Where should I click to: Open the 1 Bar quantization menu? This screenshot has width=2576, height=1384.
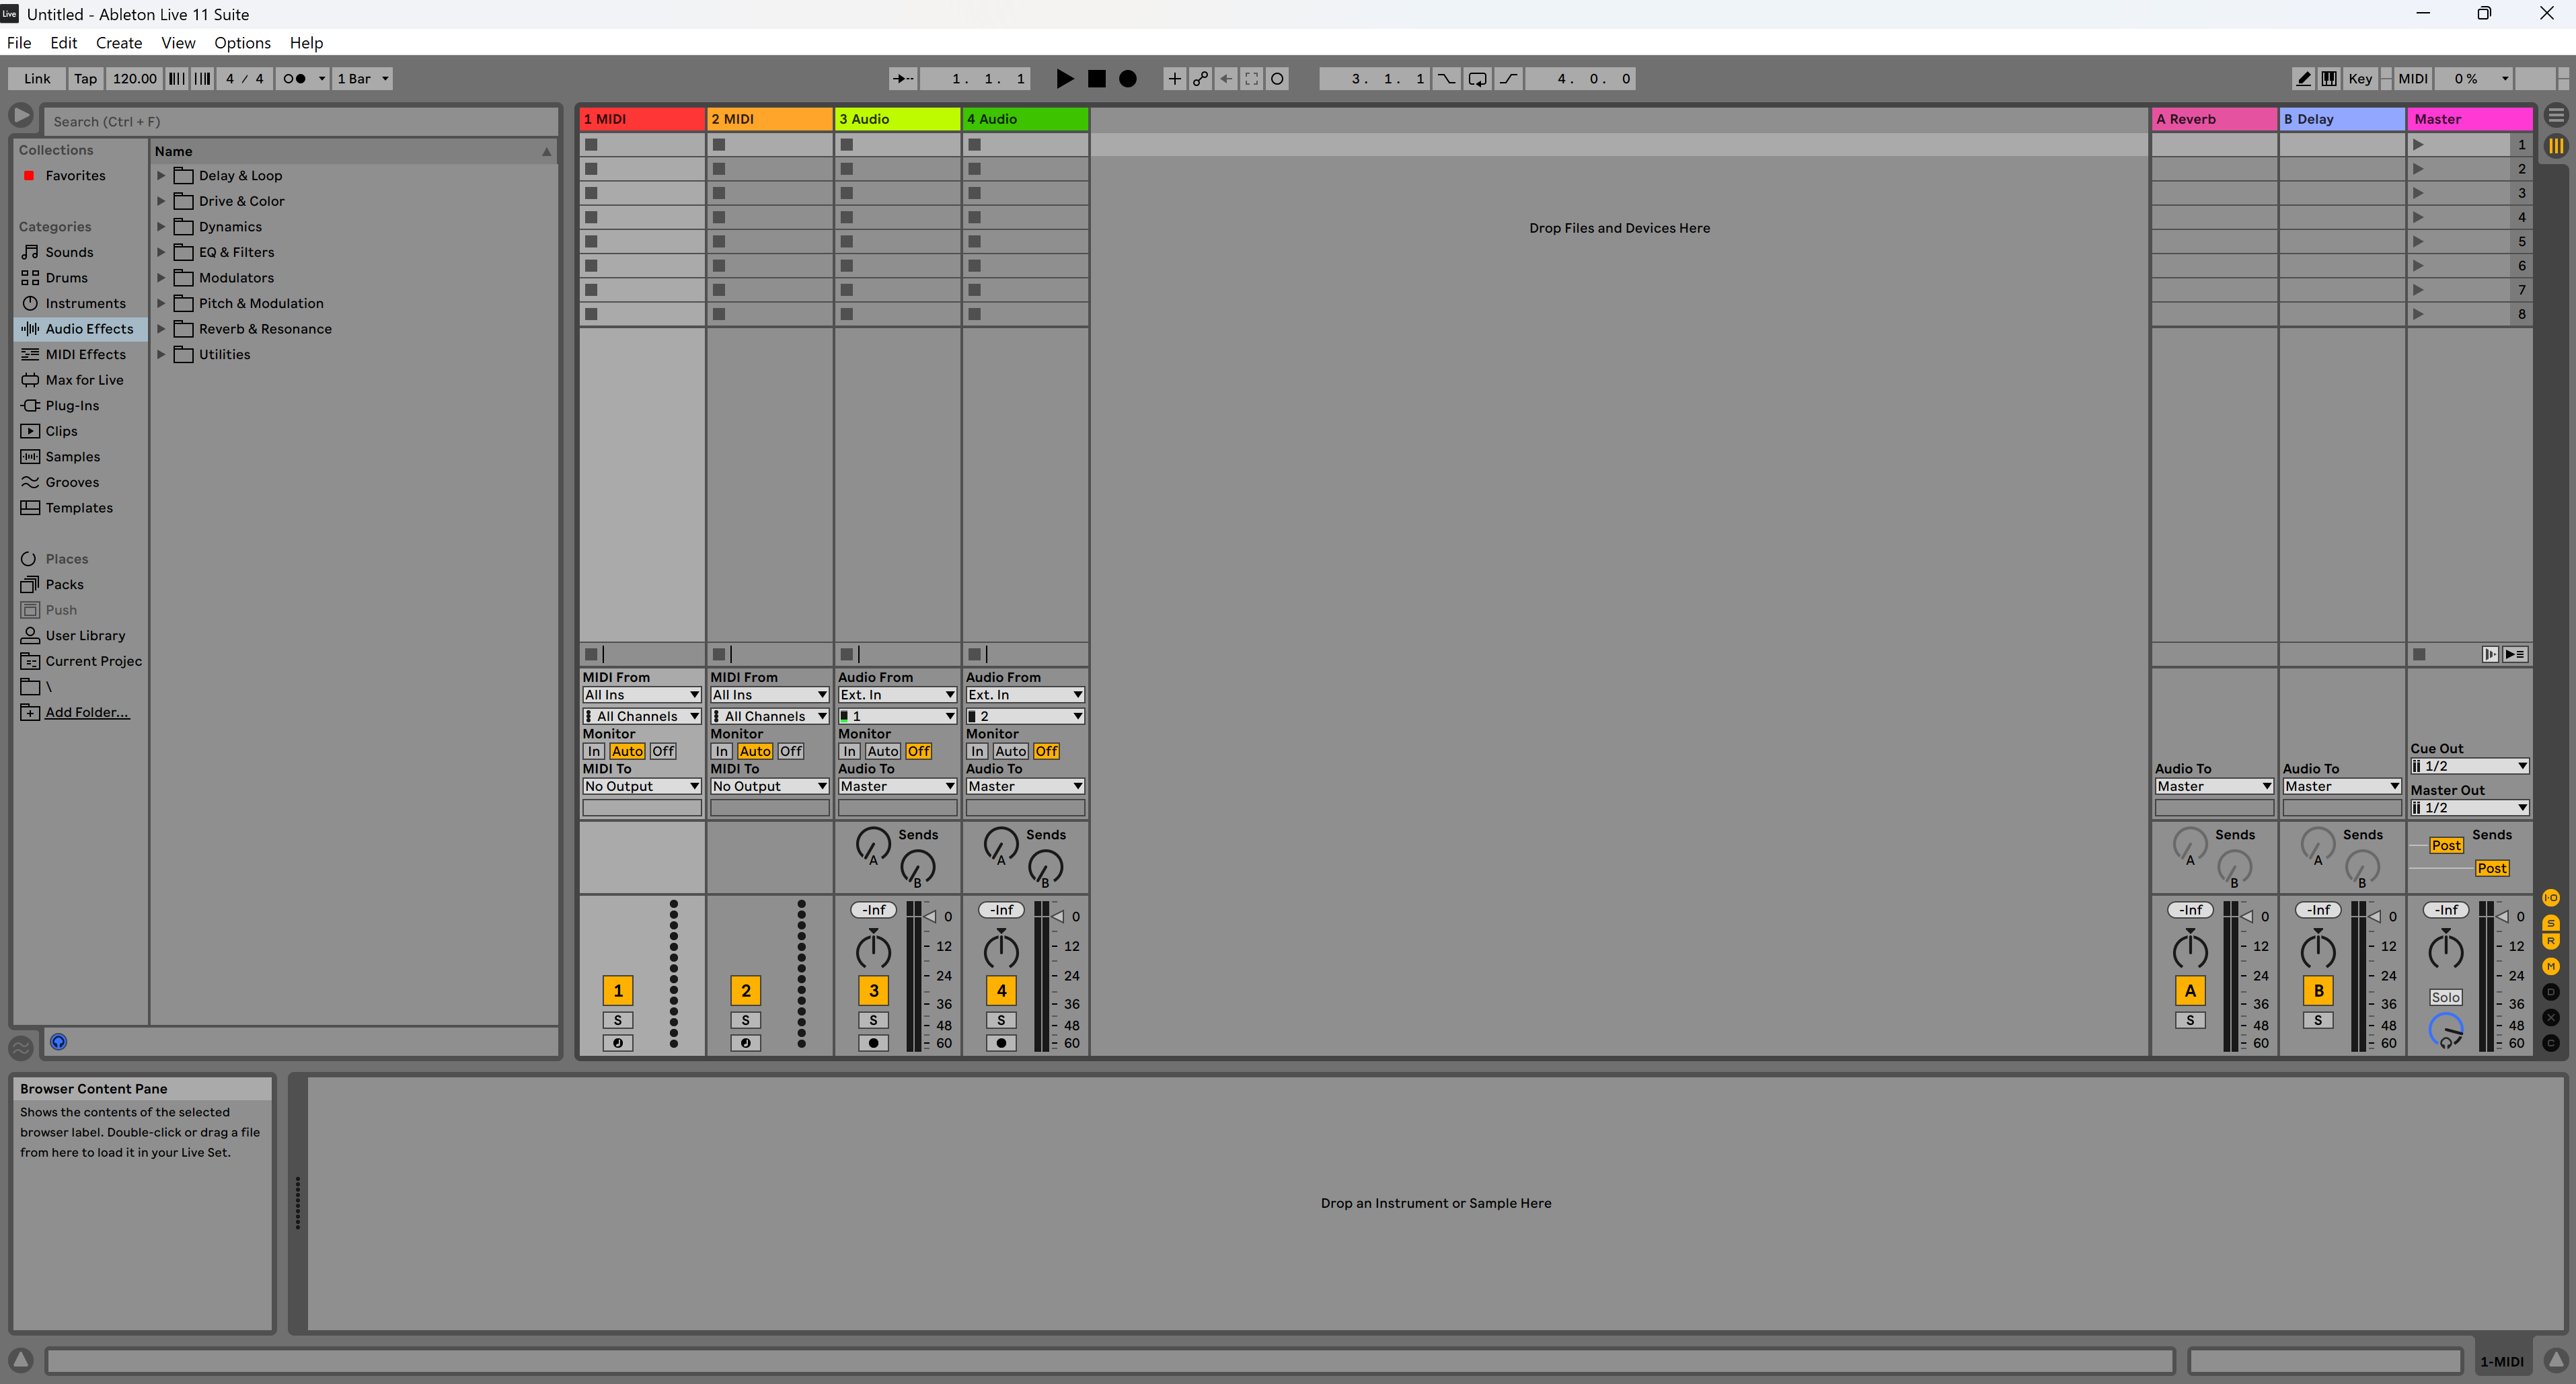[x=362, y=78]
